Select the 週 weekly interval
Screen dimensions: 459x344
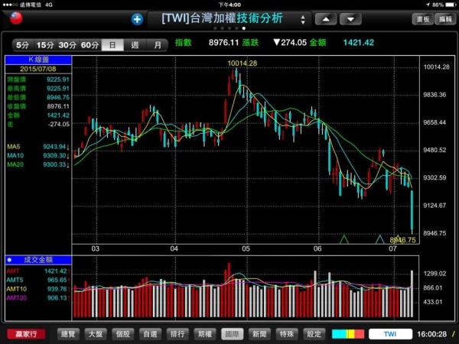135,45
